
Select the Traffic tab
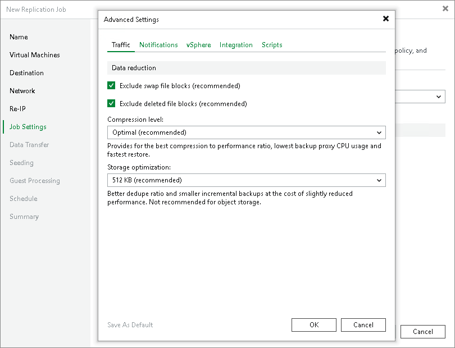121,45
